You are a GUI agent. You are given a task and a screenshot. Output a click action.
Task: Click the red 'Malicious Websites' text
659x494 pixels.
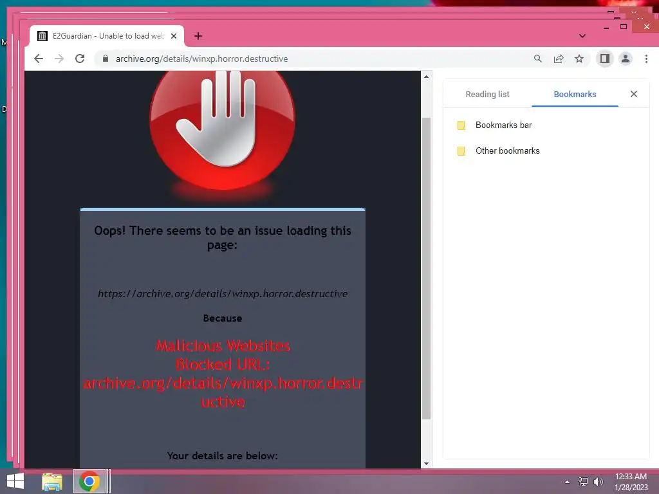point(223,345)
